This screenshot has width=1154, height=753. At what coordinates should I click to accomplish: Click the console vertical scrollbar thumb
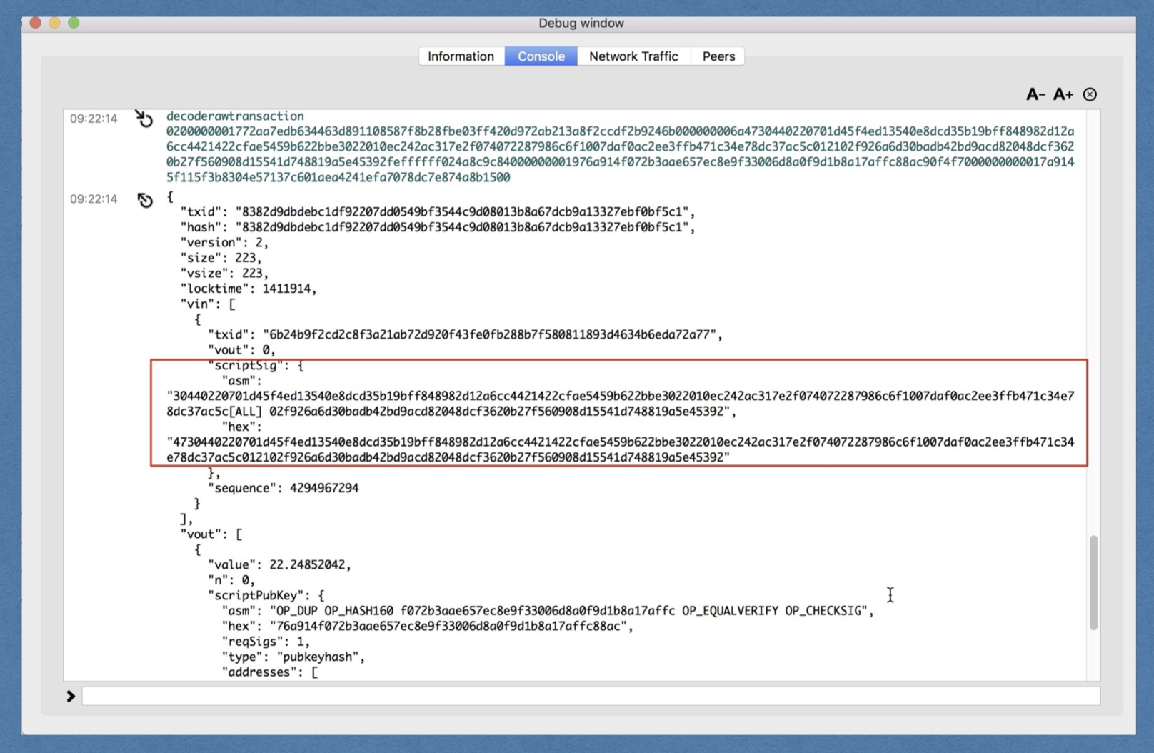1093,582
